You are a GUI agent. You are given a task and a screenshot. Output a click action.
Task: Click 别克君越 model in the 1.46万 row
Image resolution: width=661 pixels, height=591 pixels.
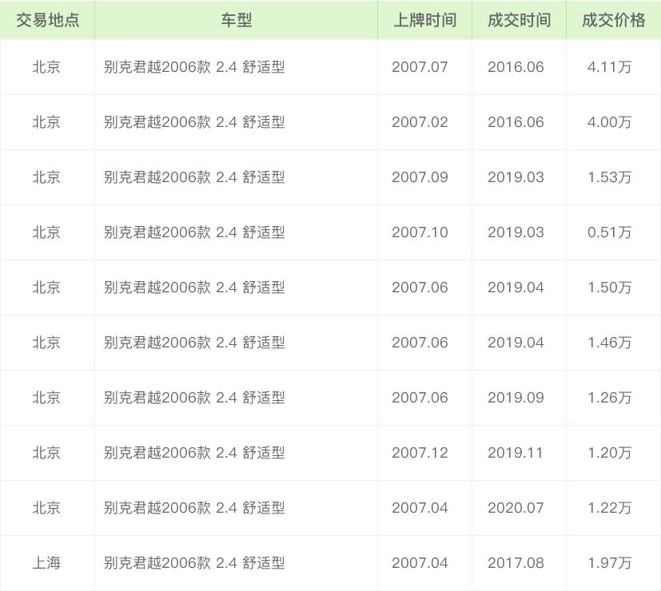[x=194, y=343]
